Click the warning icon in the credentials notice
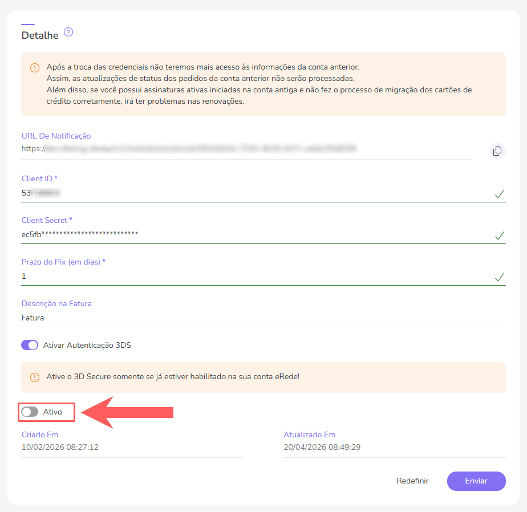The height and width of the screenshot is (512, 527). pyautogui.click(x=35, y=67)
